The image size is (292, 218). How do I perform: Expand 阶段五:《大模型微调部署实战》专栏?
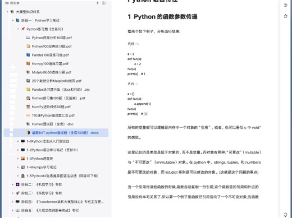[12, 210]
